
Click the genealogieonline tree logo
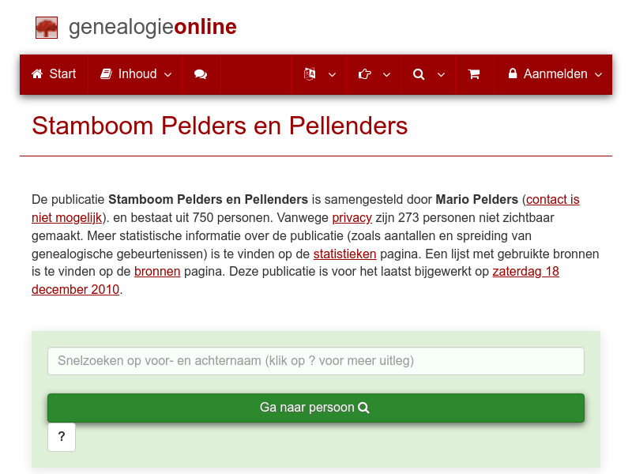47,27
